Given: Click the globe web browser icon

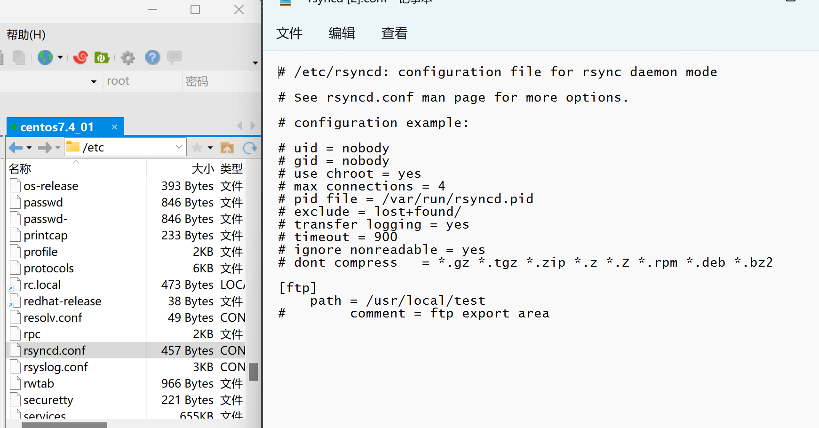Looking at the screenshot, I should tap(45, 57).
